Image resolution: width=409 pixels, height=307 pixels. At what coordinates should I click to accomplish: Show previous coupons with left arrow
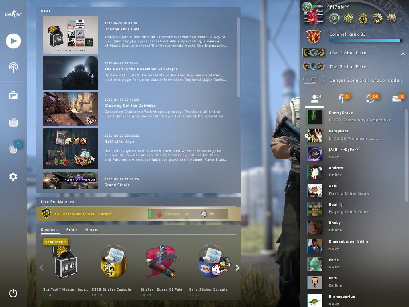tap(42, 267)
